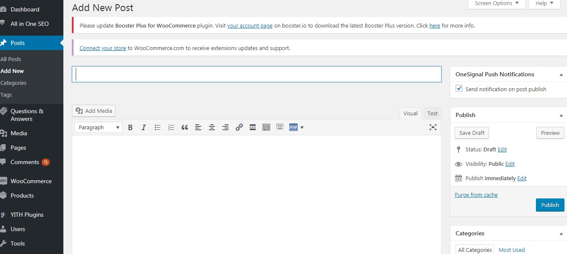Click 'here' link for more info

click(435, 25)
